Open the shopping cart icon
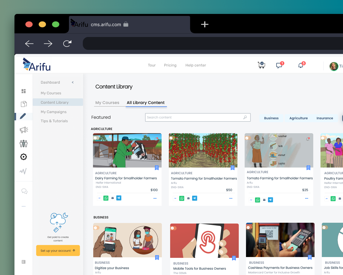This screenshot has width=343, height=275. tap(262, 65)
